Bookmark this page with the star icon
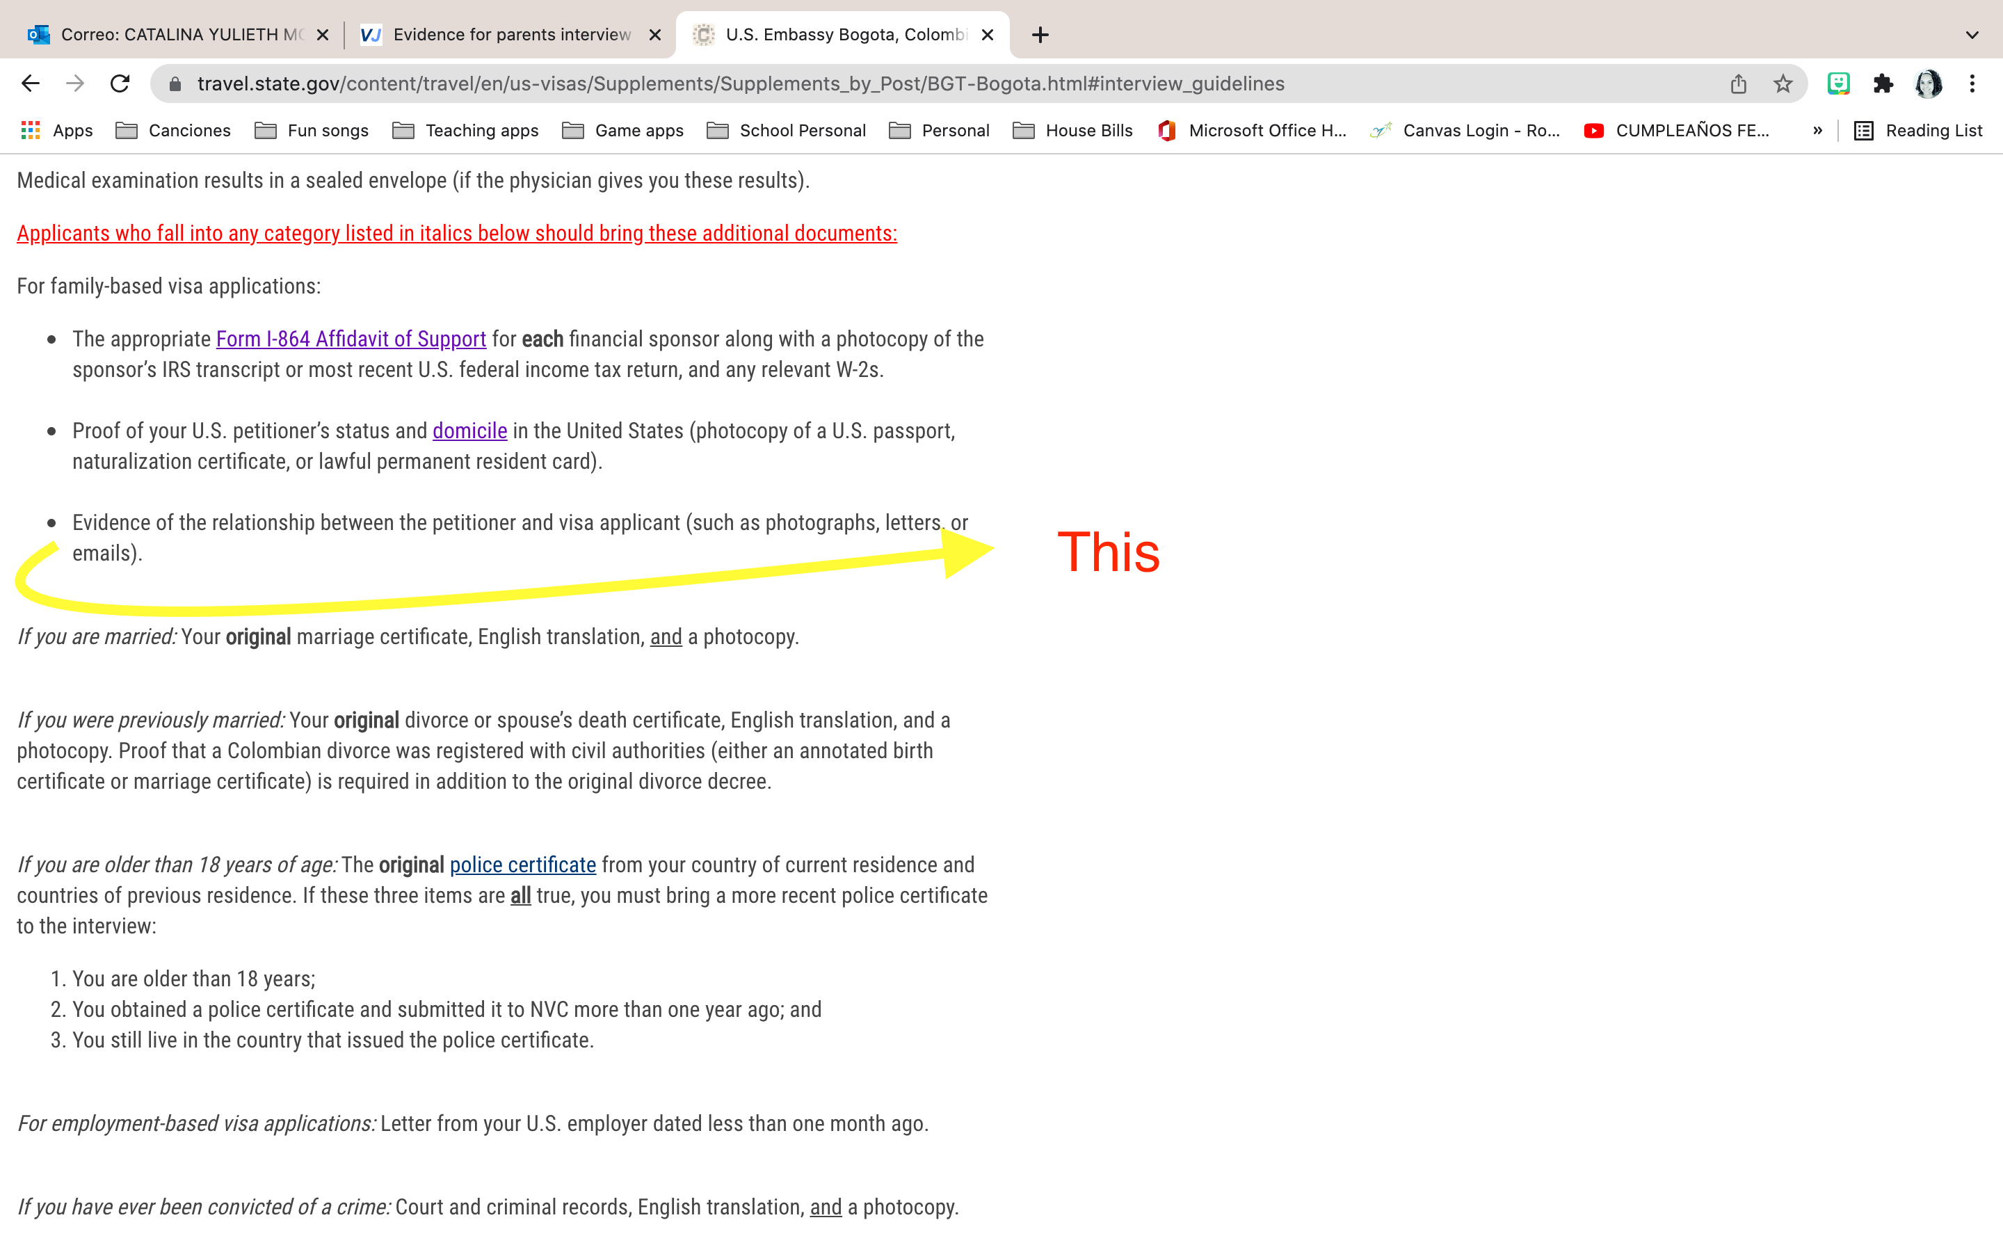The height and width of the screenshot is (1252, 2003). point(1783,83)
